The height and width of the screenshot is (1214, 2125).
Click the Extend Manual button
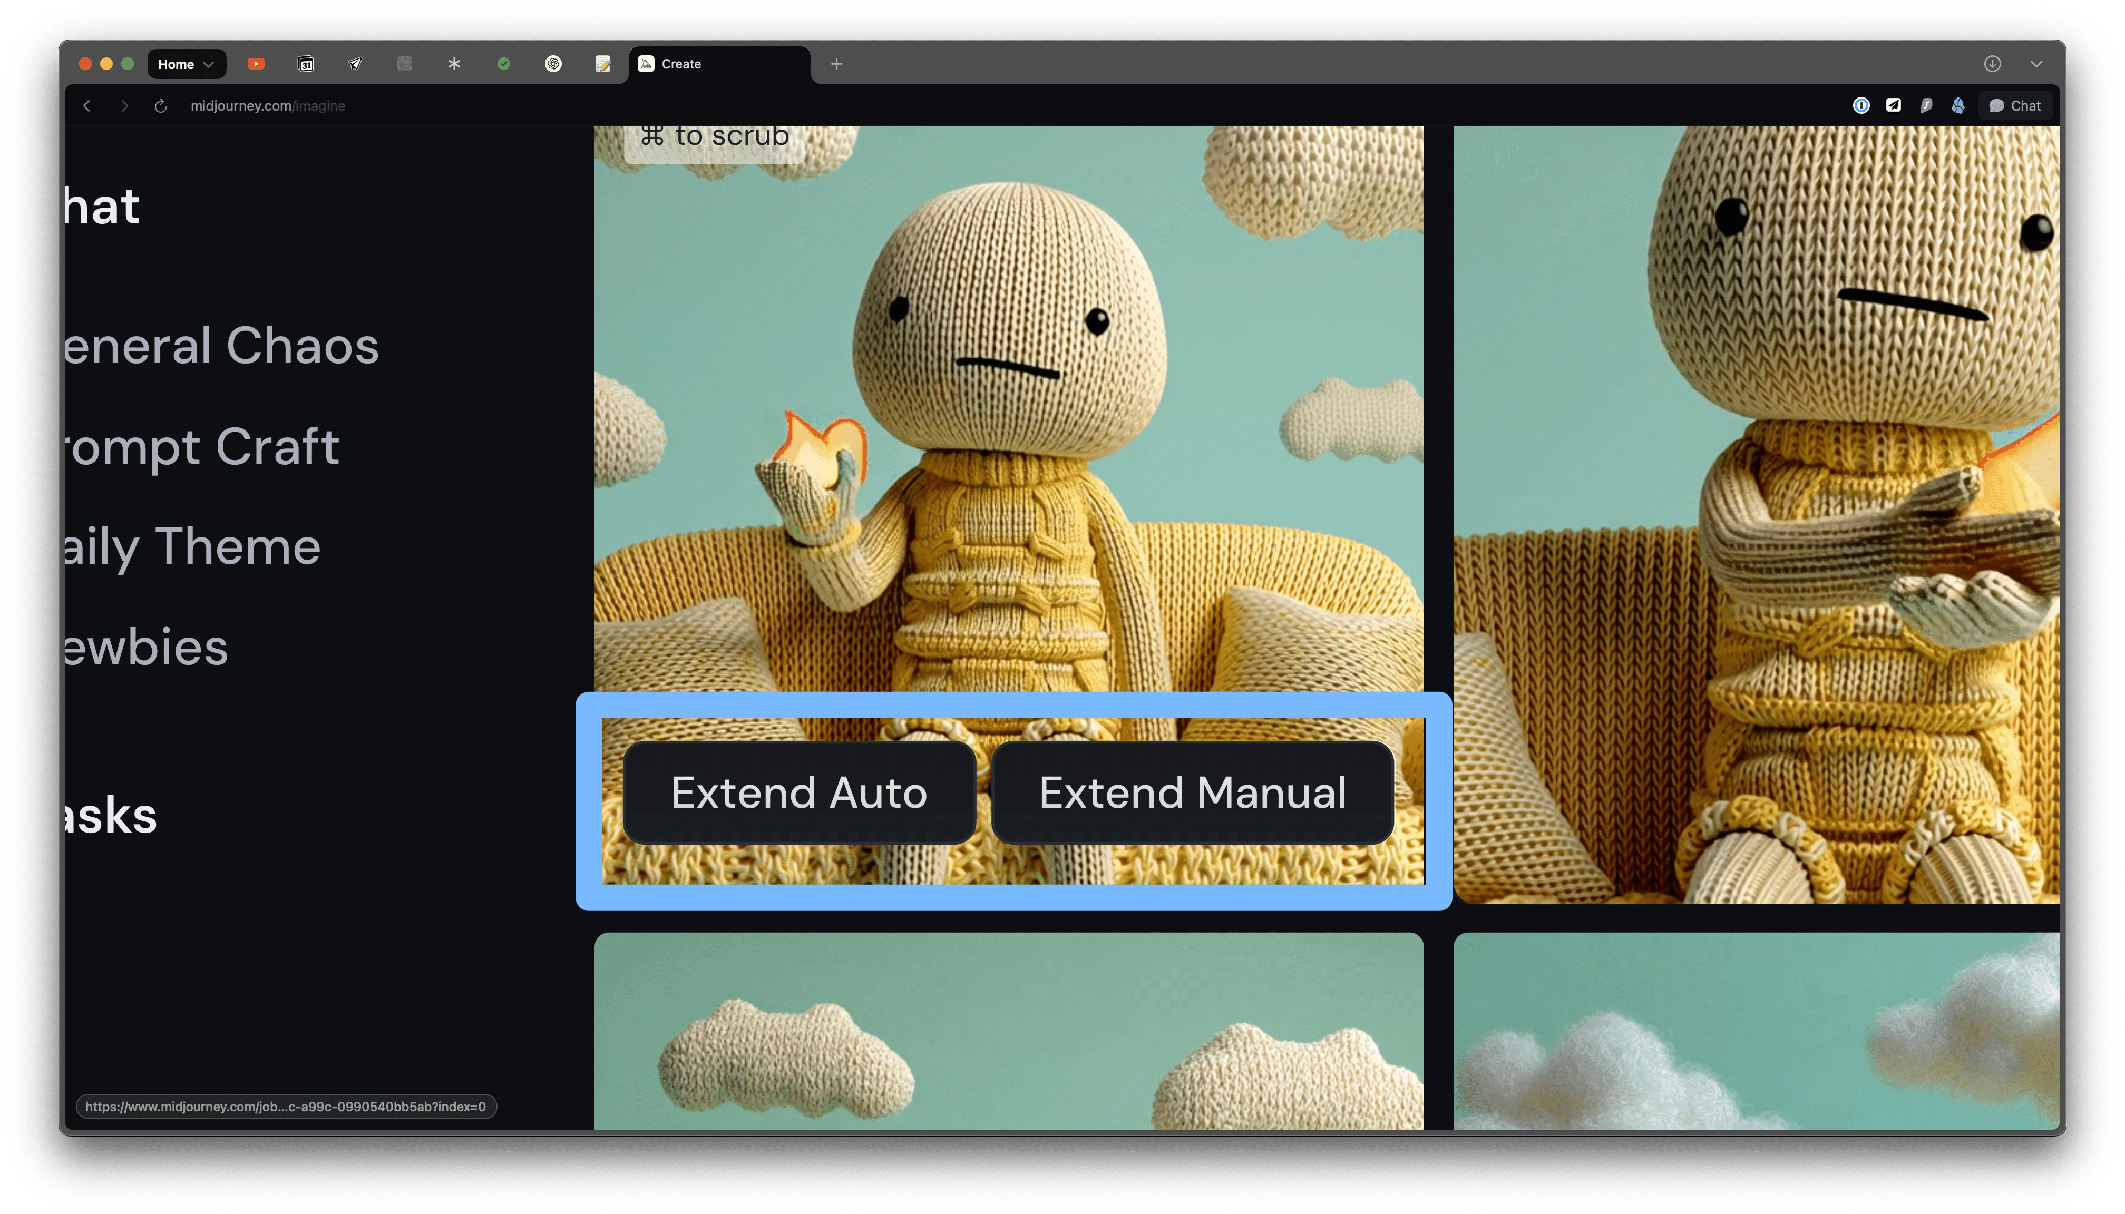(1192, 792)
